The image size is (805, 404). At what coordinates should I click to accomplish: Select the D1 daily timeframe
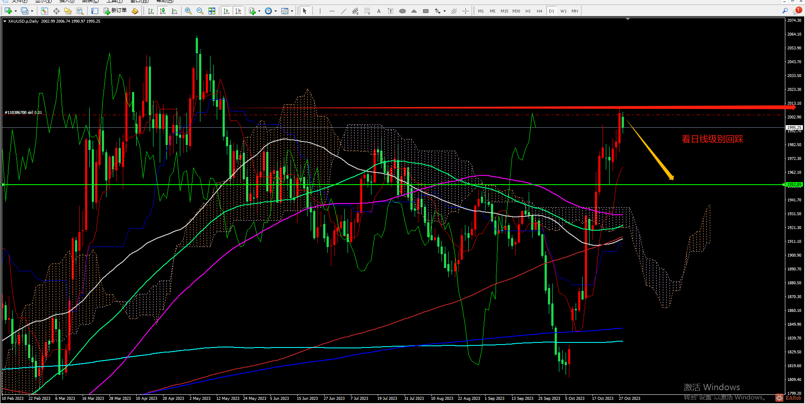pyautogui.click(x=551, y=11)
